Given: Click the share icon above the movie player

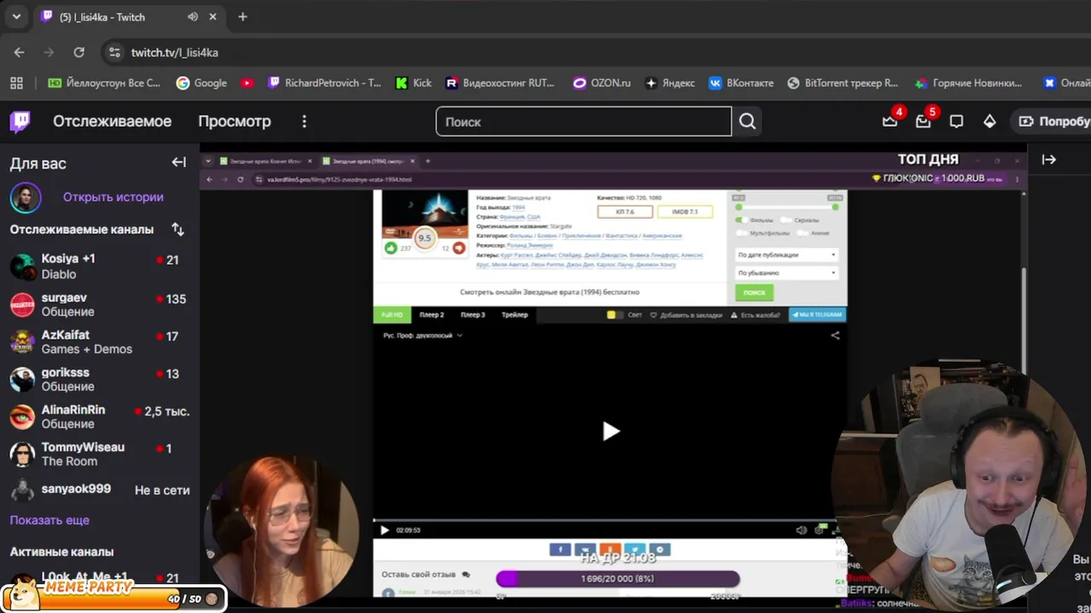Looking at the screenshot, I should [835, 335].
